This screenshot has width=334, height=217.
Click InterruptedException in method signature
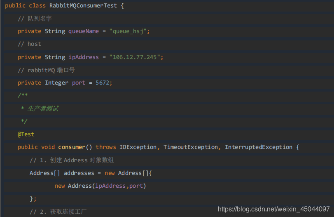click(x=259, y=147)
